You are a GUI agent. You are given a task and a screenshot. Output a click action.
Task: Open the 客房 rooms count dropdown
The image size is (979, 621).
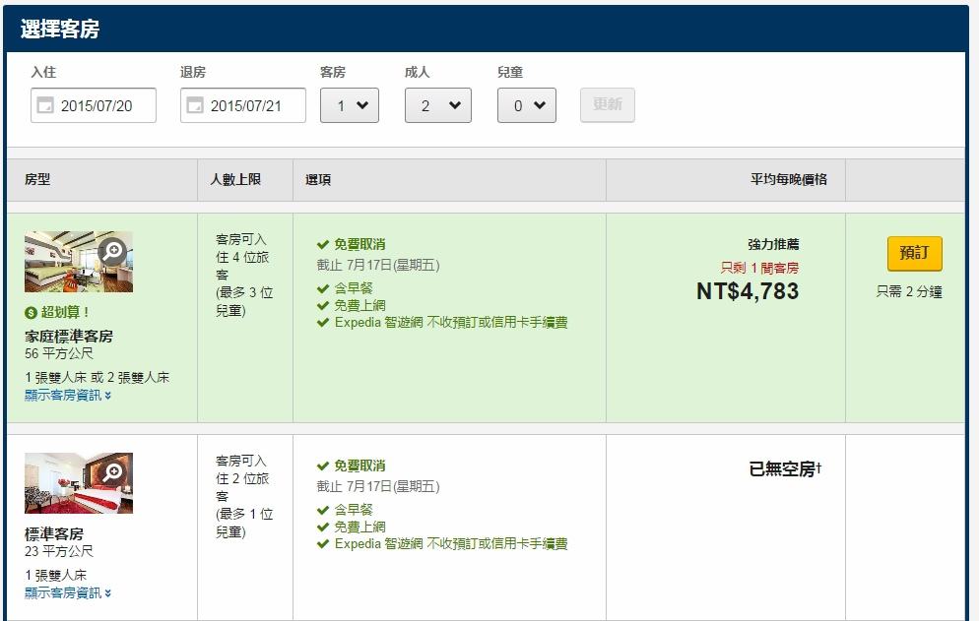pyautogui.click(x=349, y=105)
